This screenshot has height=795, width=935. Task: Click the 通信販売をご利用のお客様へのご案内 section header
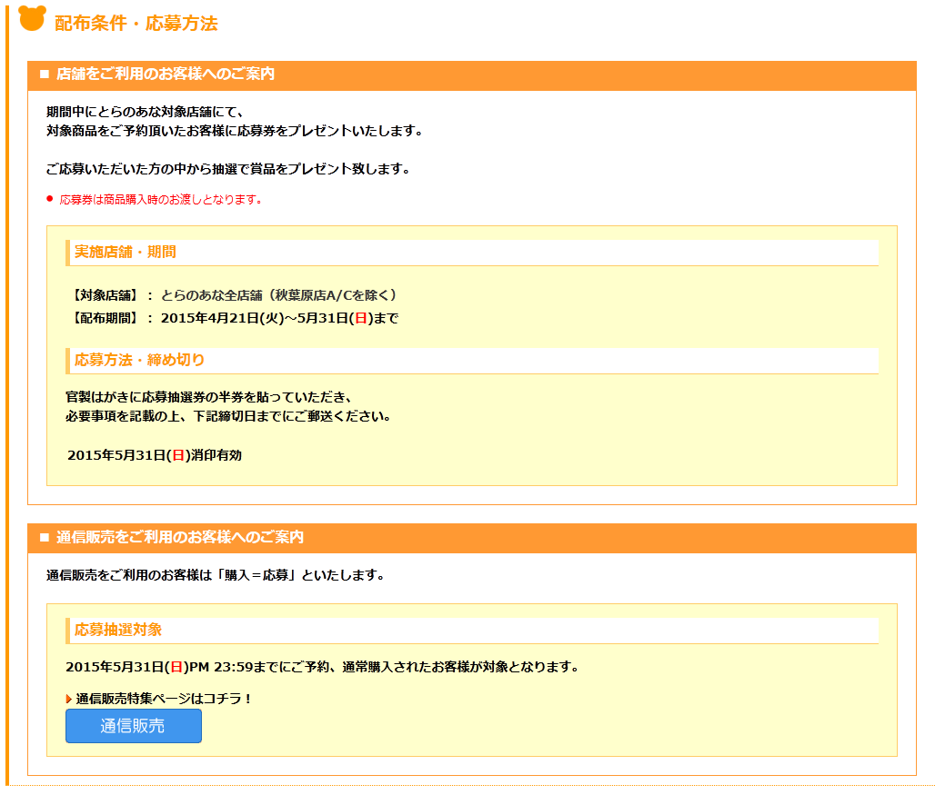click(472, 538)
